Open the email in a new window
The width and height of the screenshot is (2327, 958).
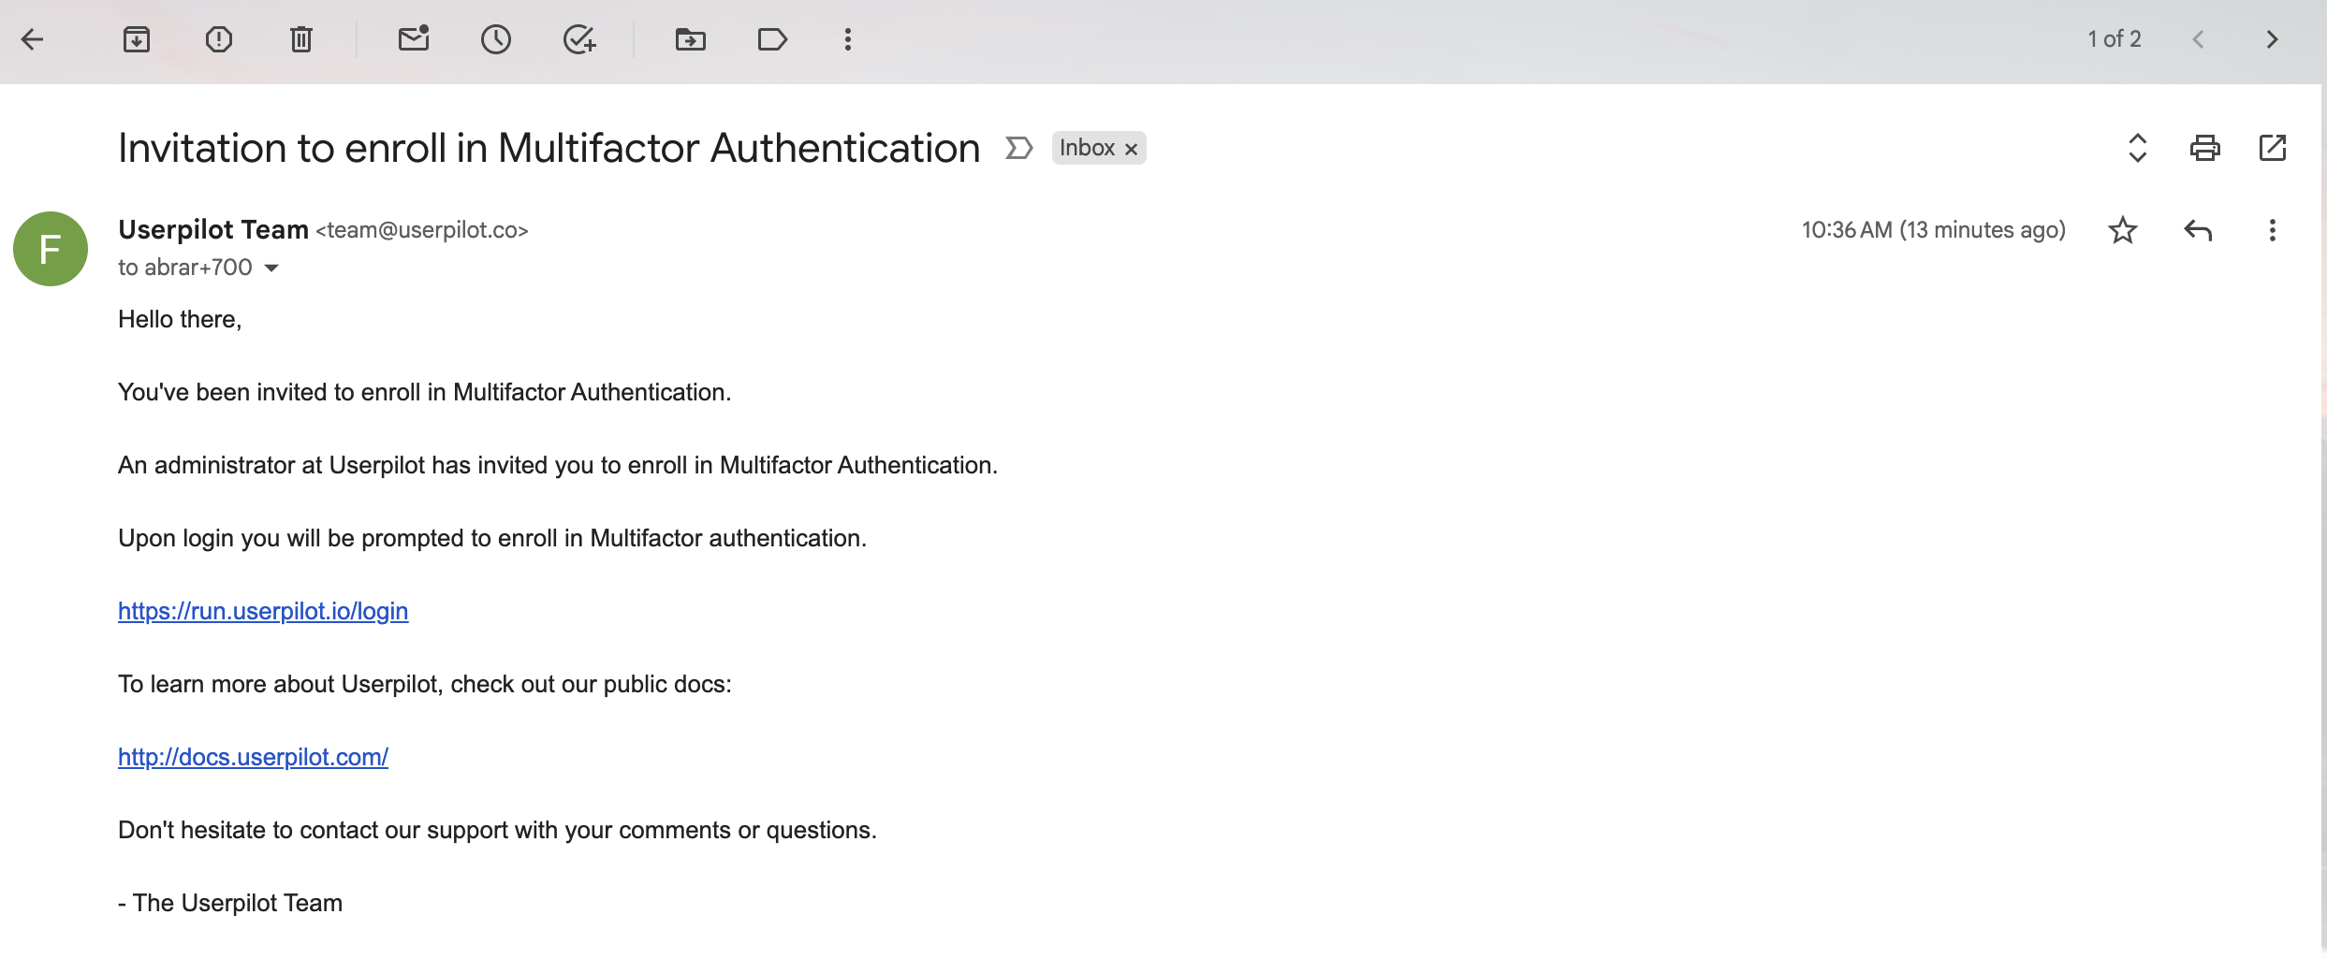pos(2273,148)
